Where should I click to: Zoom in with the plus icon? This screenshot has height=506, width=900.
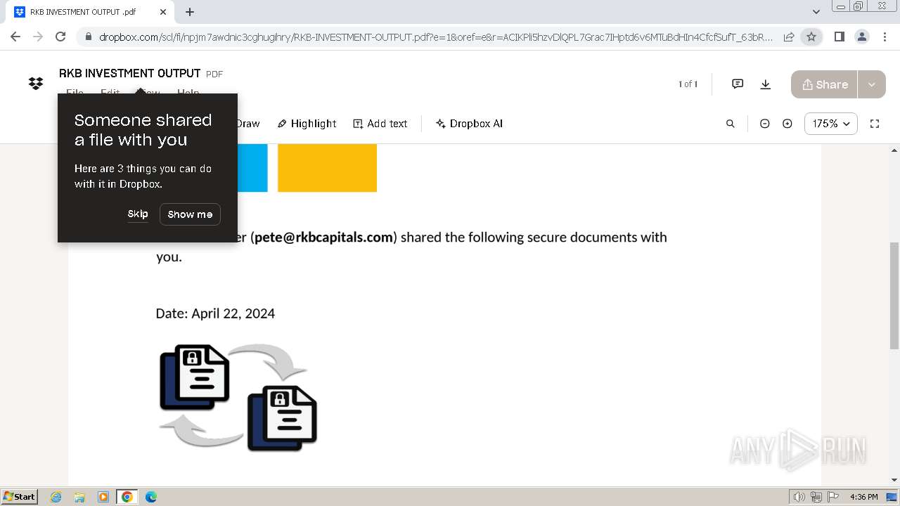787,124
